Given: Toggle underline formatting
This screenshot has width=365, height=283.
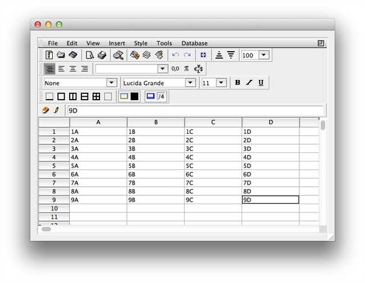Looking at the screenshot, I should [261, 83].
